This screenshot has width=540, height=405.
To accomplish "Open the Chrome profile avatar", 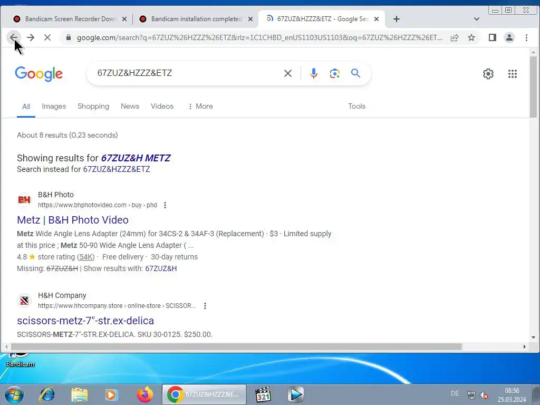I will [x=509, y=37].
